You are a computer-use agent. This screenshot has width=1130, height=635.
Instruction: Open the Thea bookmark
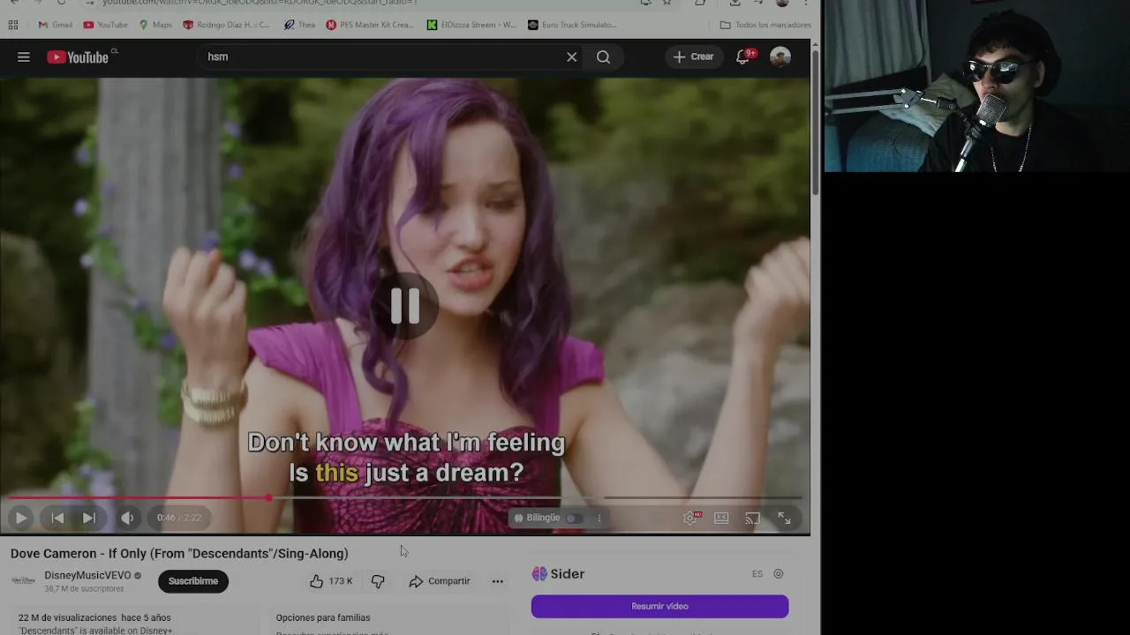tap(299, 25)
